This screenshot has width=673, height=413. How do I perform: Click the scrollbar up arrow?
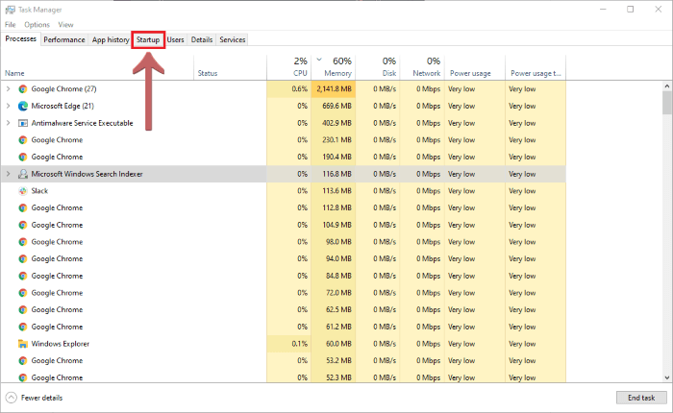(x=667, y=86)
